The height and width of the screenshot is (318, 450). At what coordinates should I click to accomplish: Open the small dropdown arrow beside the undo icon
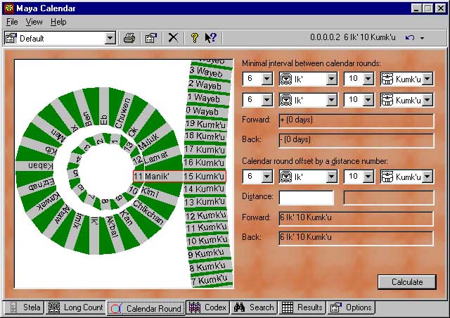(x=422, y=38)
